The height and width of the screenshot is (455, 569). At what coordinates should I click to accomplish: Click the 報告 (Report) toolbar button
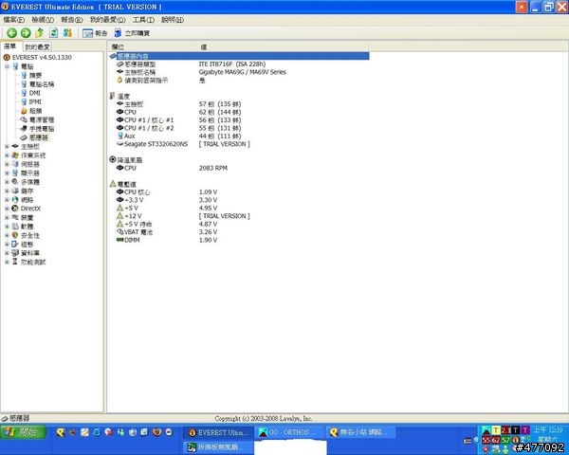click(95, 33)
